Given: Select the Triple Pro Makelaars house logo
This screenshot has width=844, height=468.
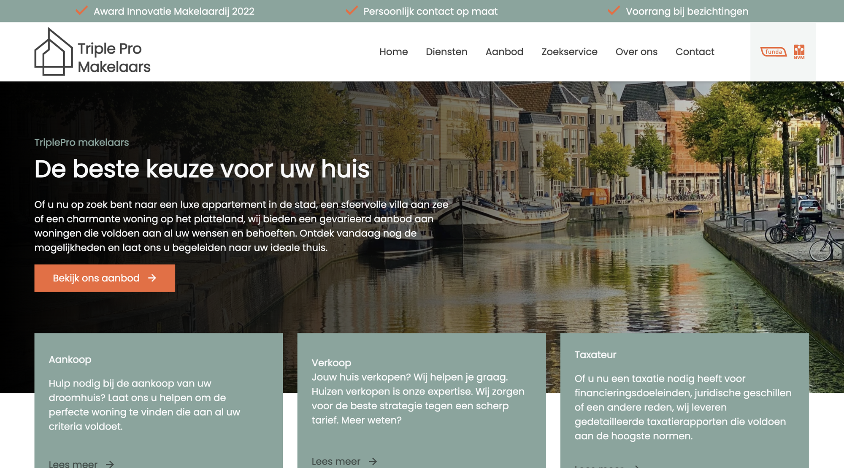Looking at the screenshot, I should (54, 51).
